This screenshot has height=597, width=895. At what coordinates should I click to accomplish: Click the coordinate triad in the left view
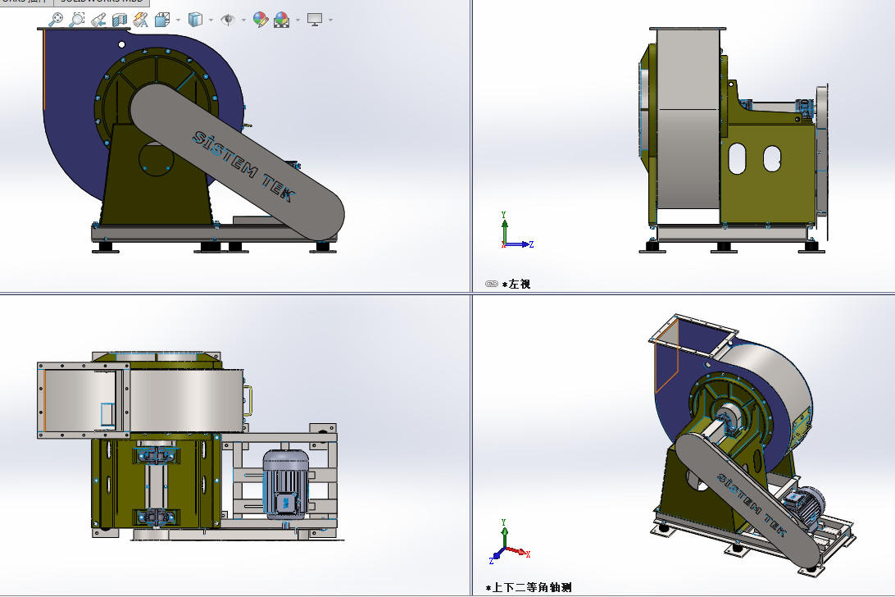point(516,230)
